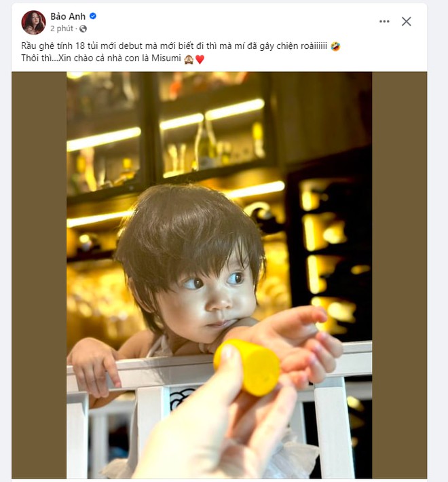Close the post with the X icon

tap(406, 22)
